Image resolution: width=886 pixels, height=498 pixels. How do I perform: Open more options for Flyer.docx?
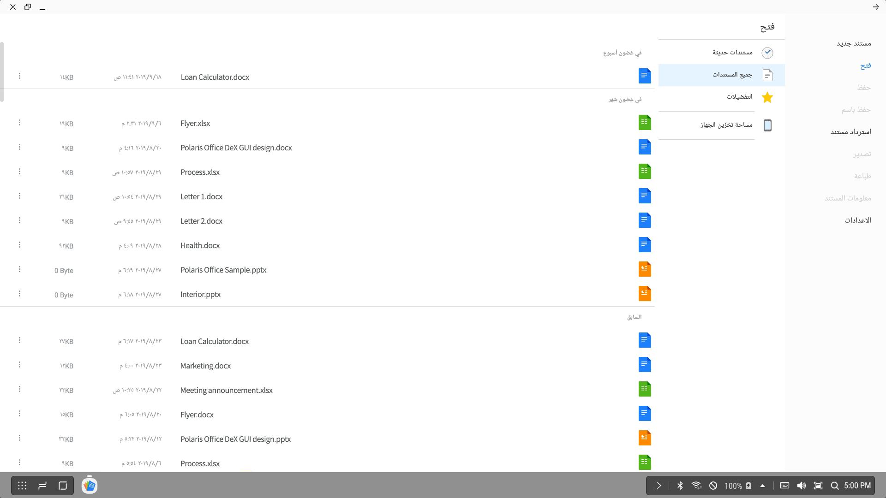[x=19, y=414]
